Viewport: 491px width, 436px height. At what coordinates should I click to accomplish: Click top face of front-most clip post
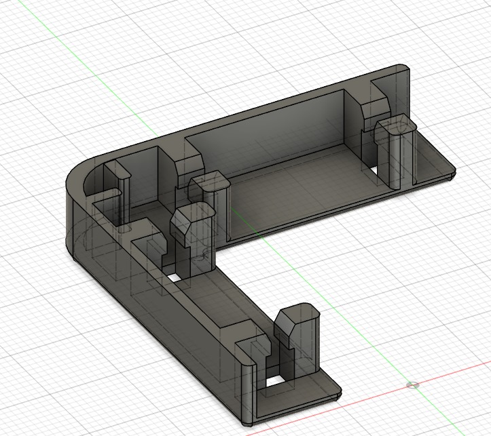[296, 315]
